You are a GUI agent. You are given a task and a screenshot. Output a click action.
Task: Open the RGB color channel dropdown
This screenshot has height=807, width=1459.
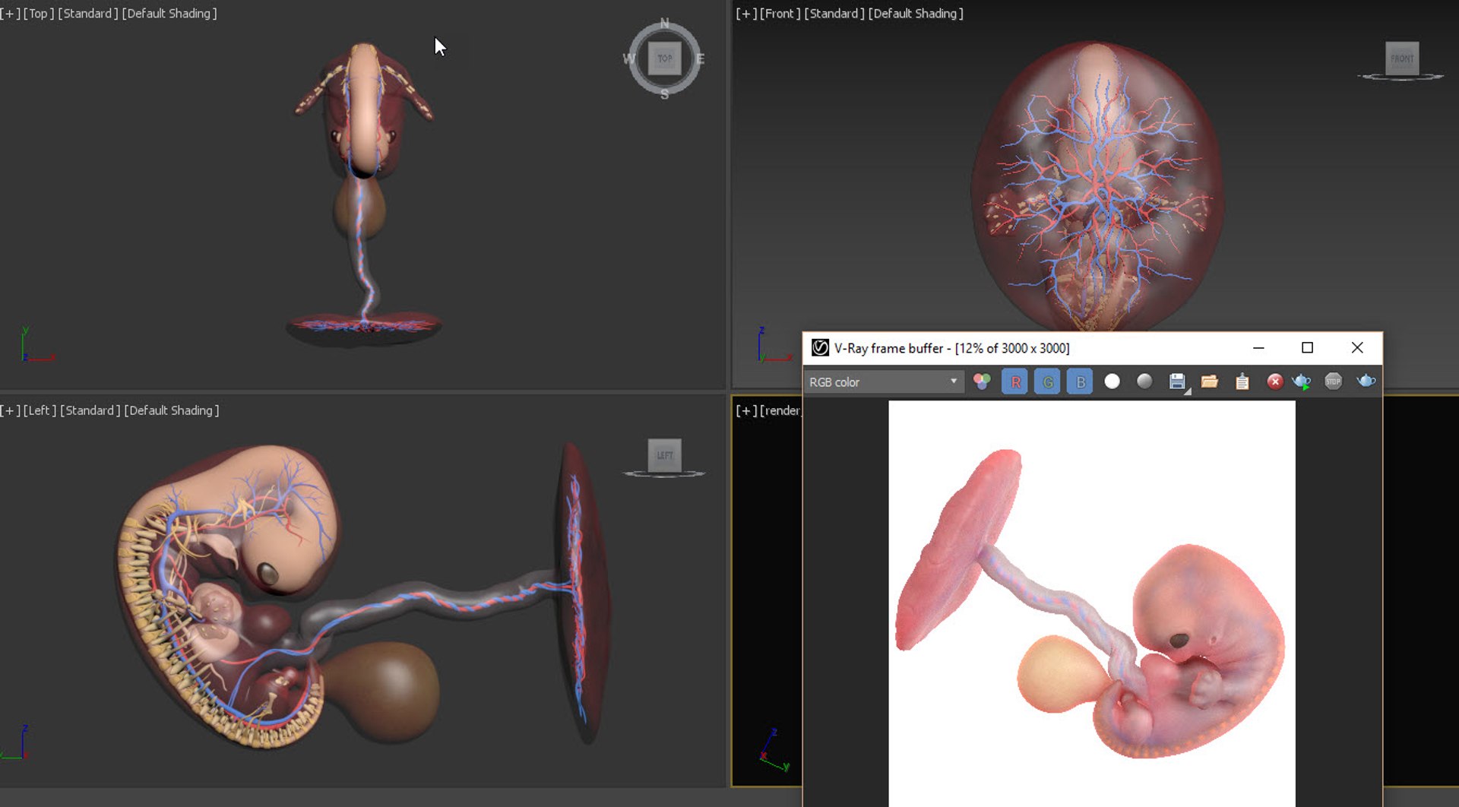[x=884, y=382]
